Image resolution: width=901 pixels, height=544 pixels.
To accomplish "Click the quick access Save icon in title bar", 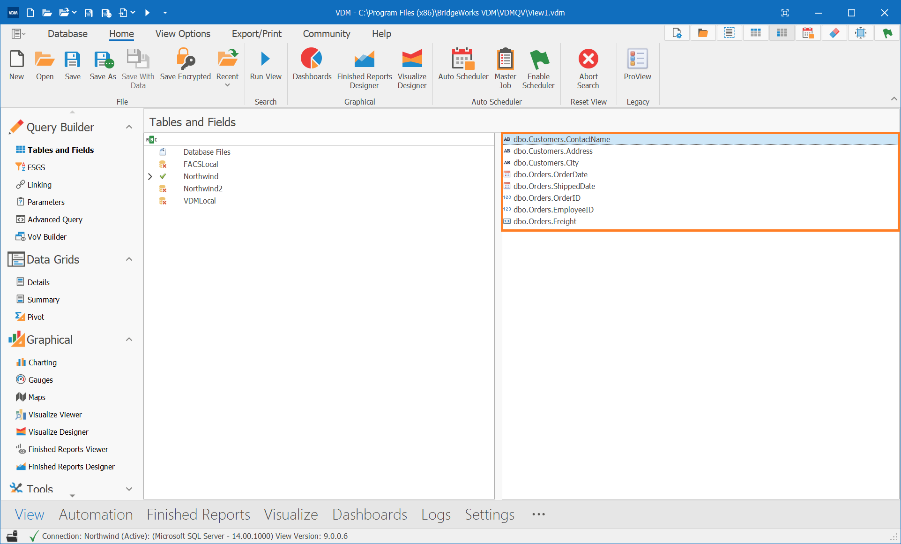I will 88,13.
